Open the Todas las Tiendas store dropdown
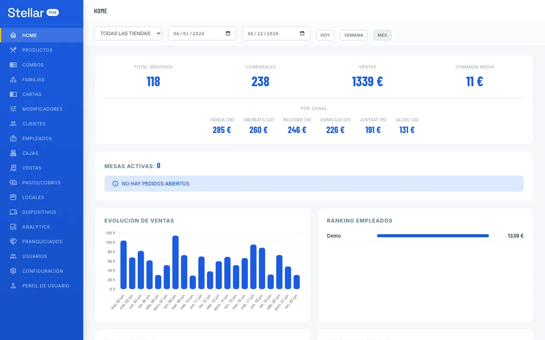Viewport: 545px width, 340px height. pyautogui.click(x=128, y=34)
